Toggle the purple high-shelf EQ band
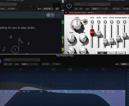The width and height of the screenshot is (129, 106). point(103,69)
